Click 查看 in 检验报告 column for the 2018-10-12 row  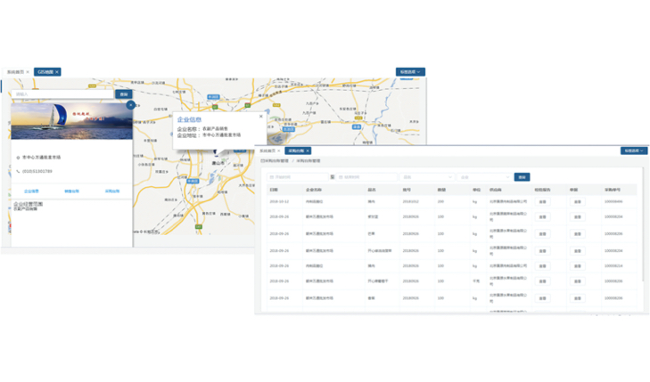(543, 202)
